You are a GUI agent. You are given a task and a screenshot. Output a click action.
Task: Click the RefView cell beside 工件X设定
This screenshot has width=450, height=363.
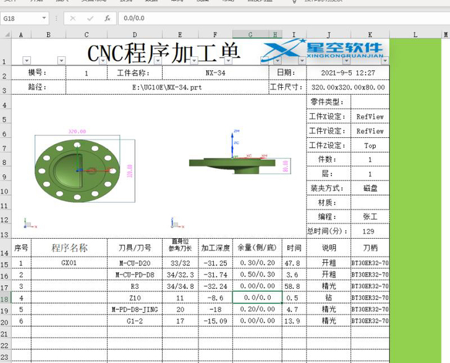(370, 117)
